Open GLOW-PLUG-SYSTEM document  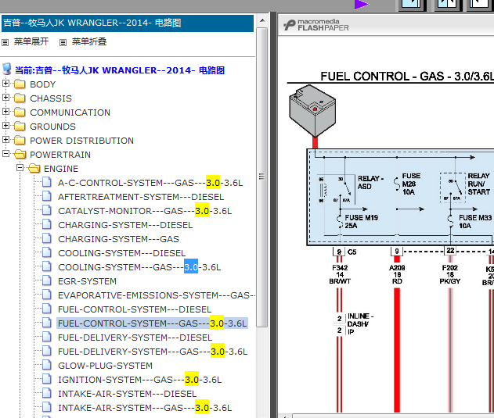105,366
